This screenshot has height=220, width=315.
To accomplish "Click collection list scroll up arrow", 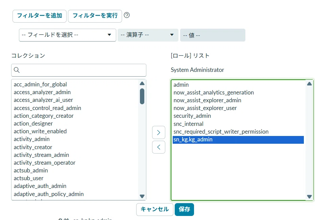I will click(x=142, y=83).
